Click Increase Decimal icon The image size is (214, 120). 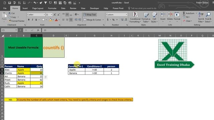[x=122, y=20]
